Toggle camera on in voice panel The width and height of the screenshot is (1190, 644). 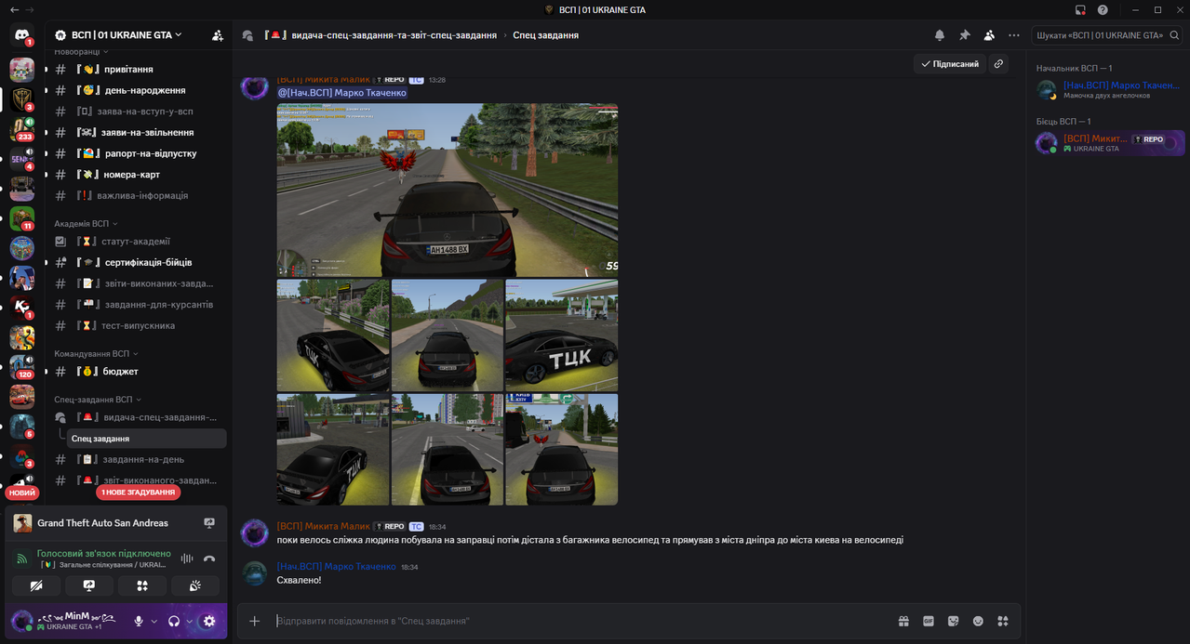coord(36,585)
